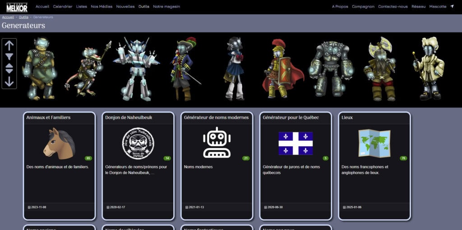The image size is (462, 230).
Task: Click the Mascotte nav link
Action: click(438, 7)
